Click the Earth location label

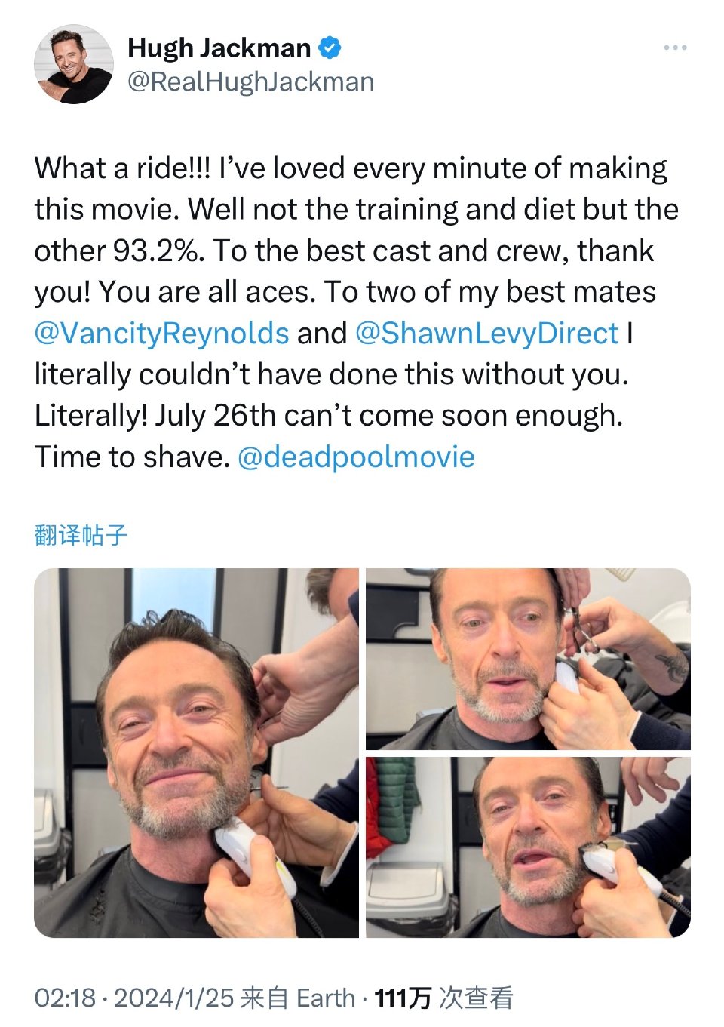pos(326,998)
